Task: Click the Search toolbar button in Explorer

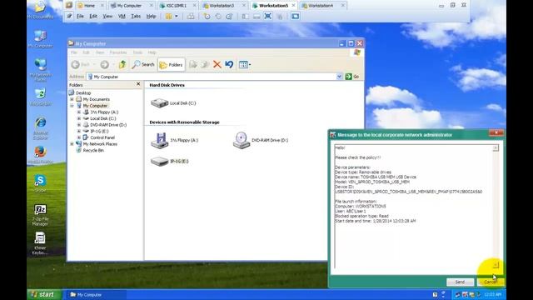Action: (x=143, y=64)
